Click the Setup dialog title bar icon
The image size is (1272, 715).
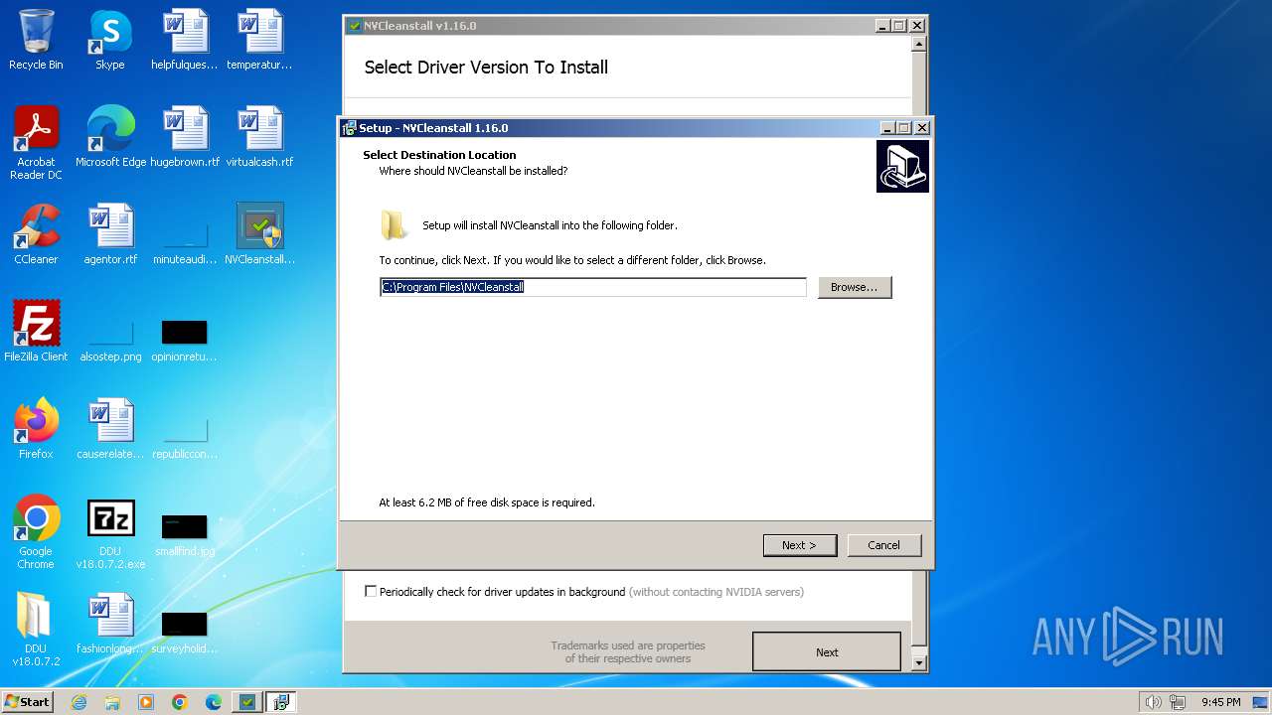click(349, 128)
